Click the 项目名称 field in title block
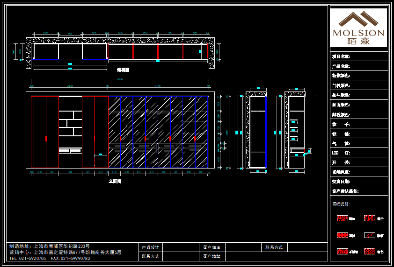This screenshot has height=267, width=394. (x=358, y=56)
